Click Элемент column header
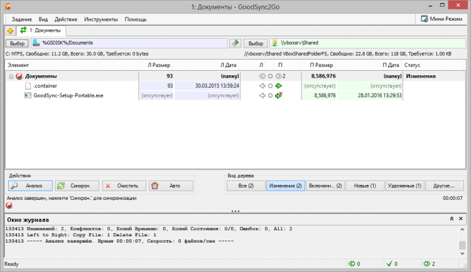471x272 pixels. point(72,65)
